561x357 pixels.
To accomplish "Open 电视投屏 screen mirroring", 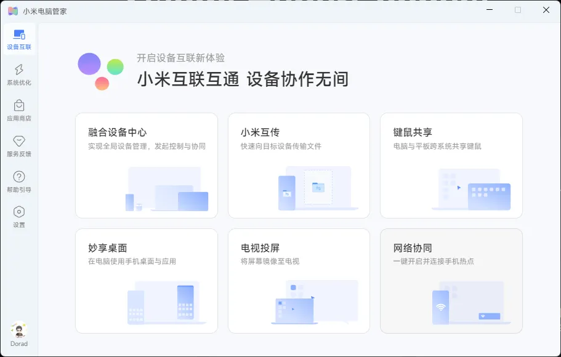I will 299,280.
